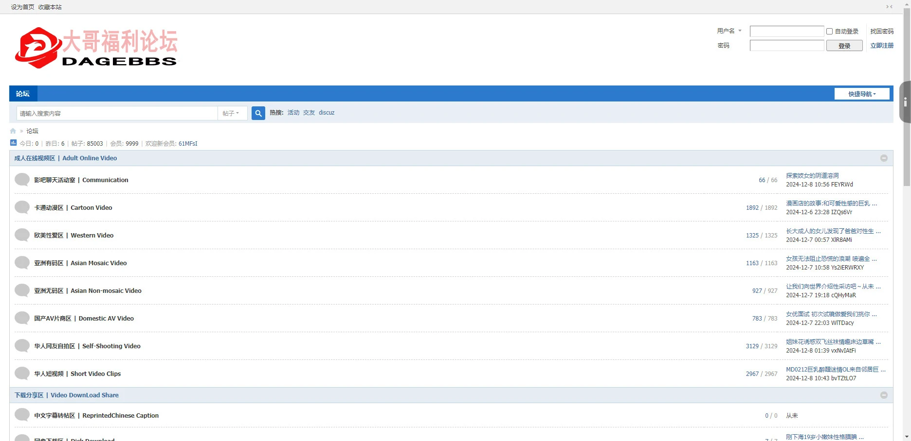Viewport: 911px width, 441px height.
Task: Select the 论坛 navigation tab
Action: pyautogui.click(x=23, y=94)
